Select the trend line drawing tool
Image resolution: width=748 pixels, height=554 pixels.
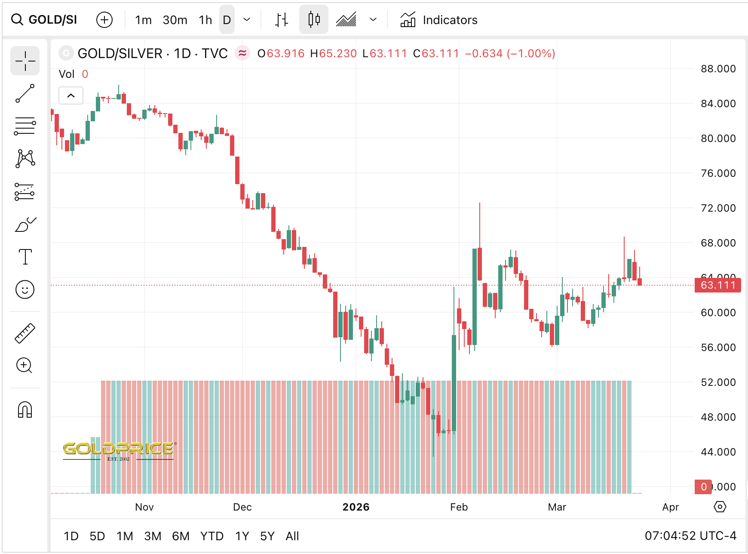(25, 94)
